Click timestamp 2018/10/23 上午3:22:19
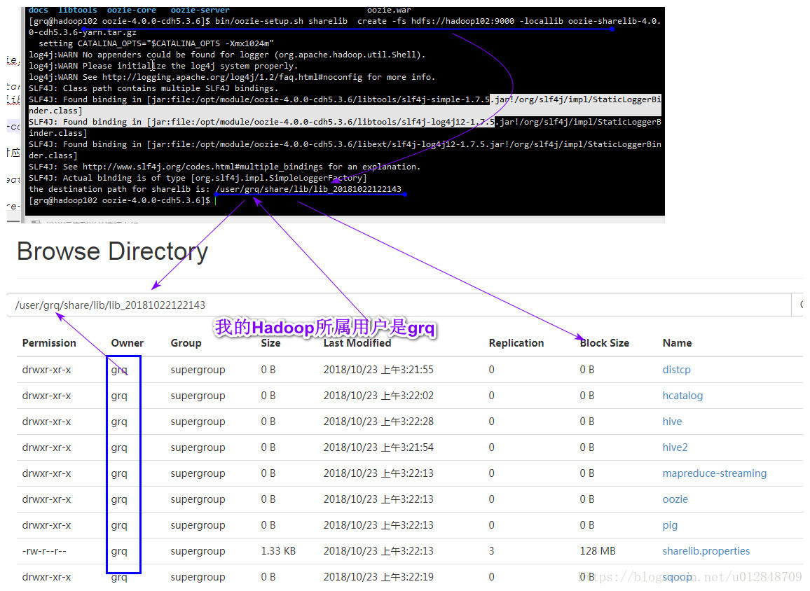 click(378, 577)
